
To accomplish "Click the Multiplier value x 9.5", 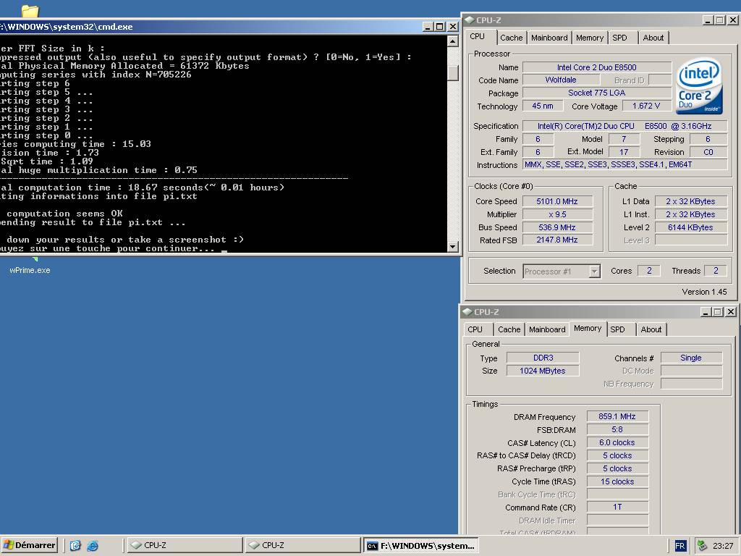I will click(557, 214).
